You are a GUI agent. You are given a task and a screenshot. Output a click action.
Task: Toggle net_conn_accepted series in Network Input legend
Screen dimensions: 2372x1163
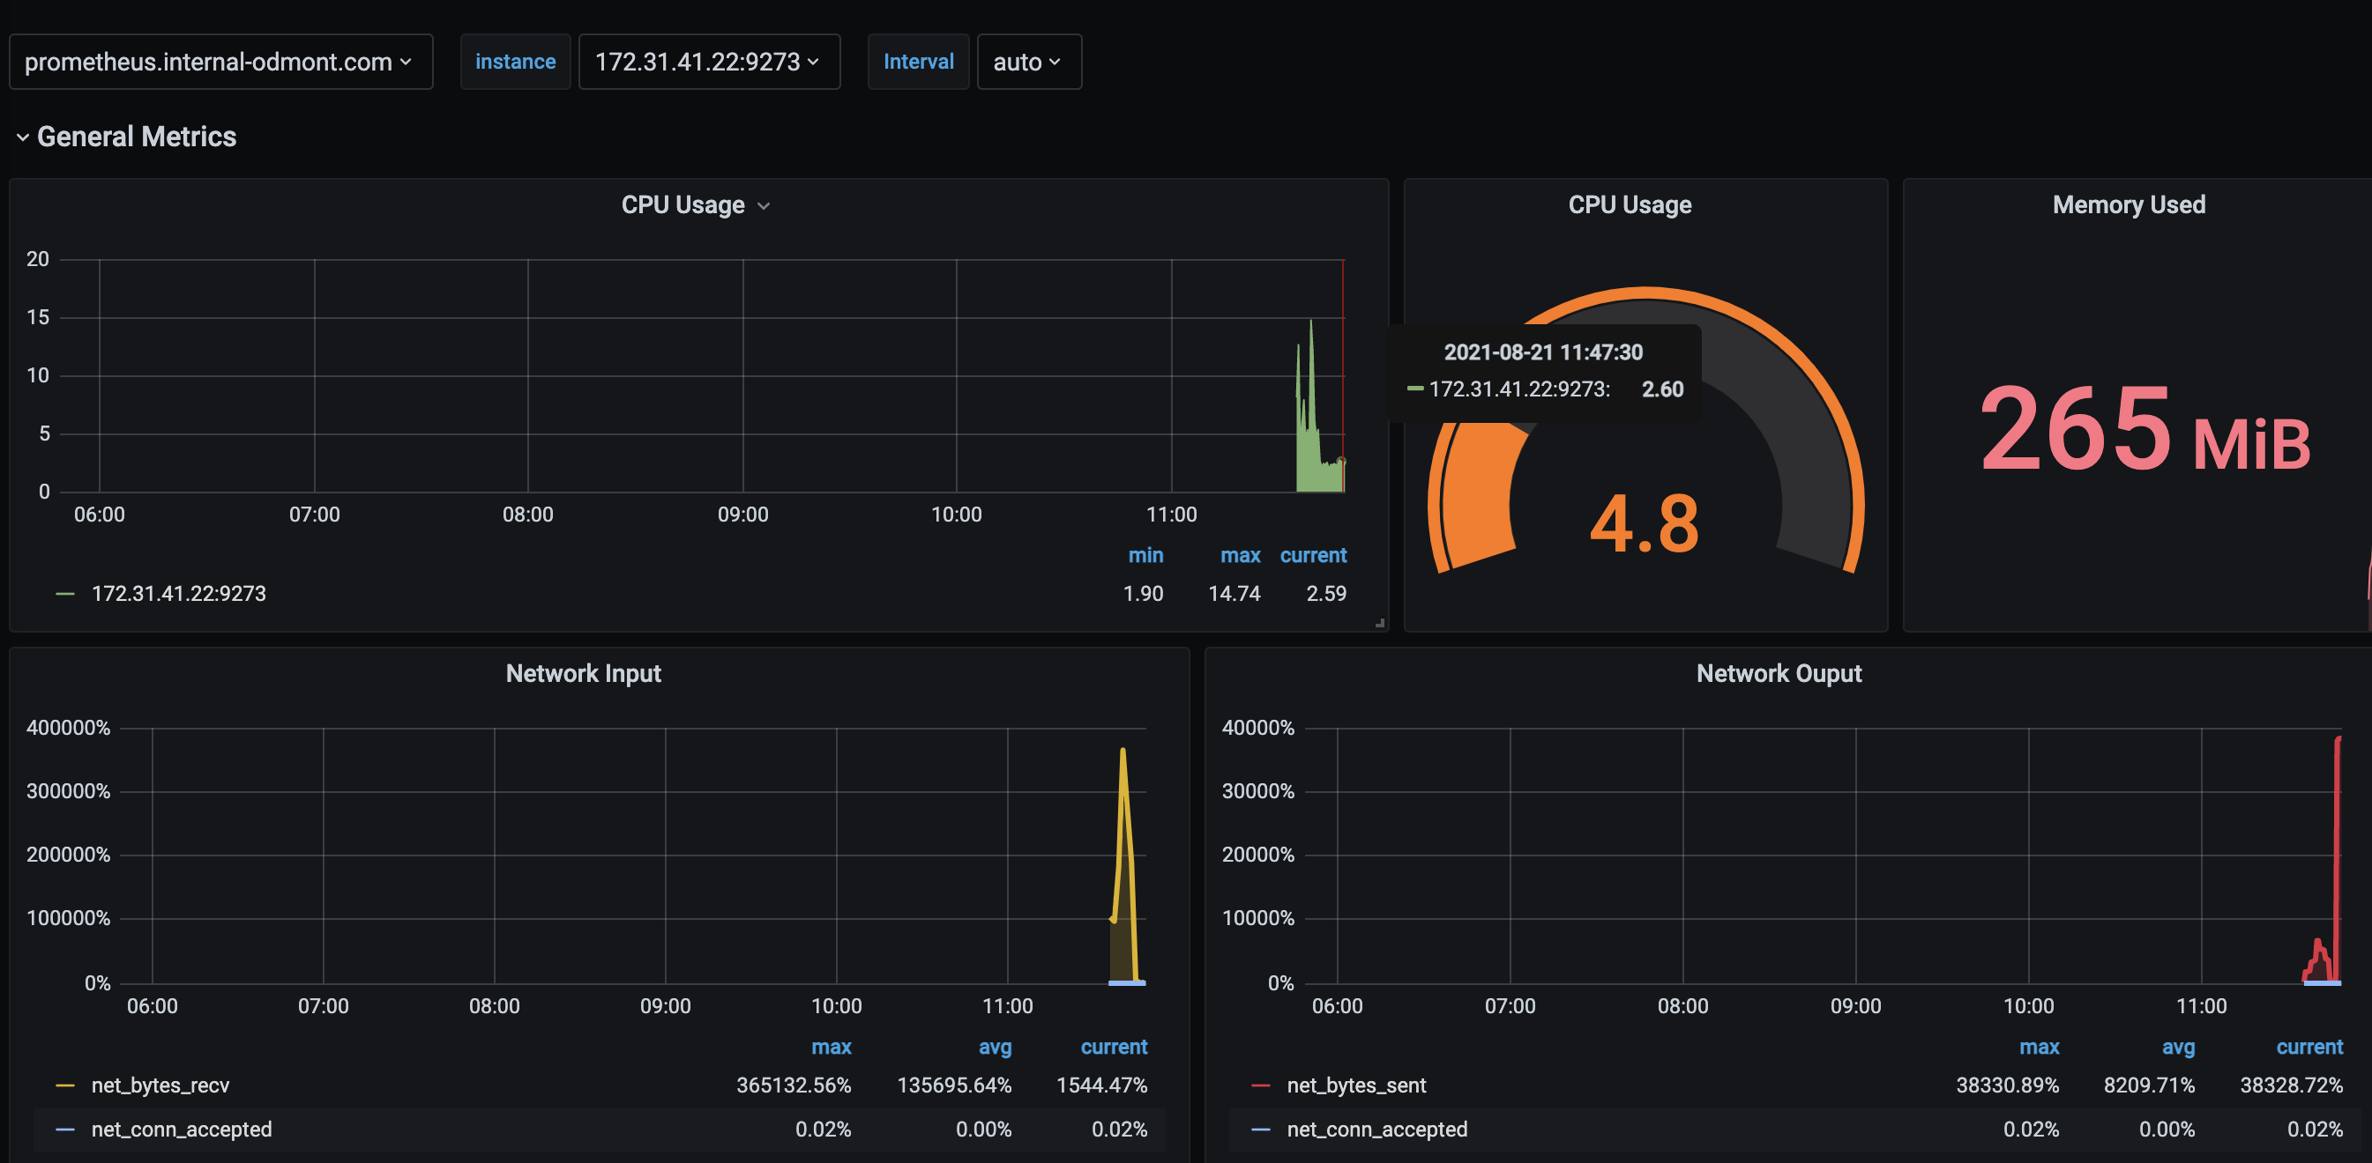[182, 1130]
